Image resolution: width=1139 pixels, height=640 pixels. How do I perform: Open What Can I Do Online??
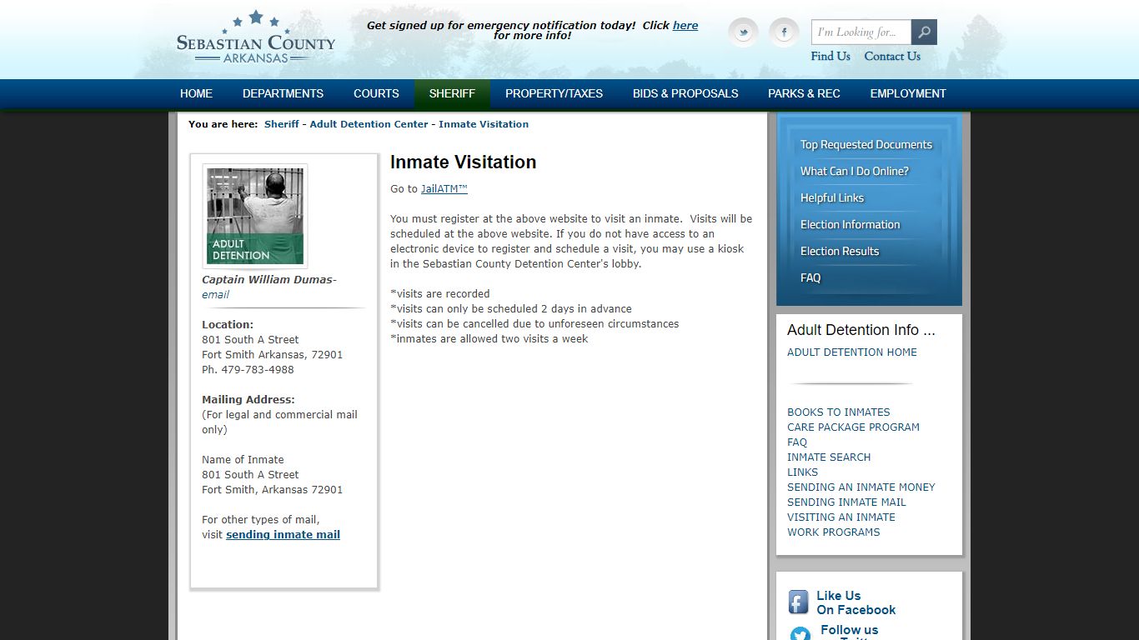pyautogui.click(x=855, y=171)
